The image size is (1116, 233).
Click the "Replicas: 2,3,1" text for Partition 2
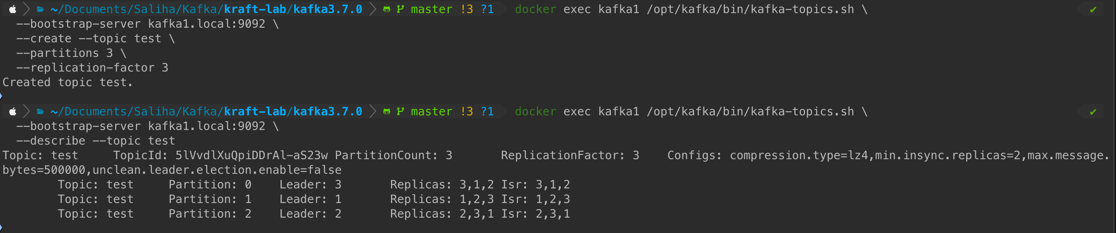[x=442, y=214]
